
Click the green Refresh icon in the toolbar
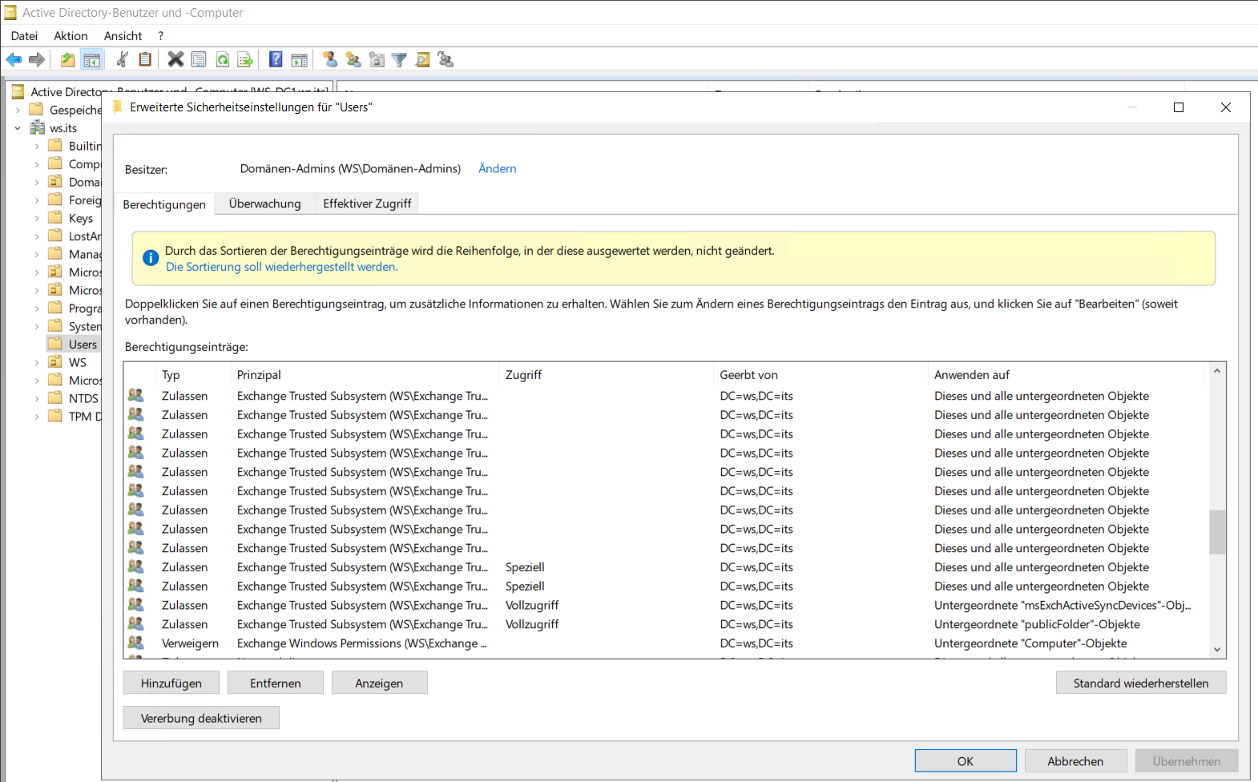pyautogui.click(x=222, y=59)
